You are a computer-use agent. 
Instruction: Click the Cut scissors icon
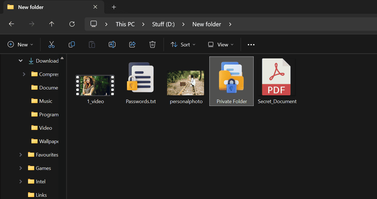click(x=52, y=44)
